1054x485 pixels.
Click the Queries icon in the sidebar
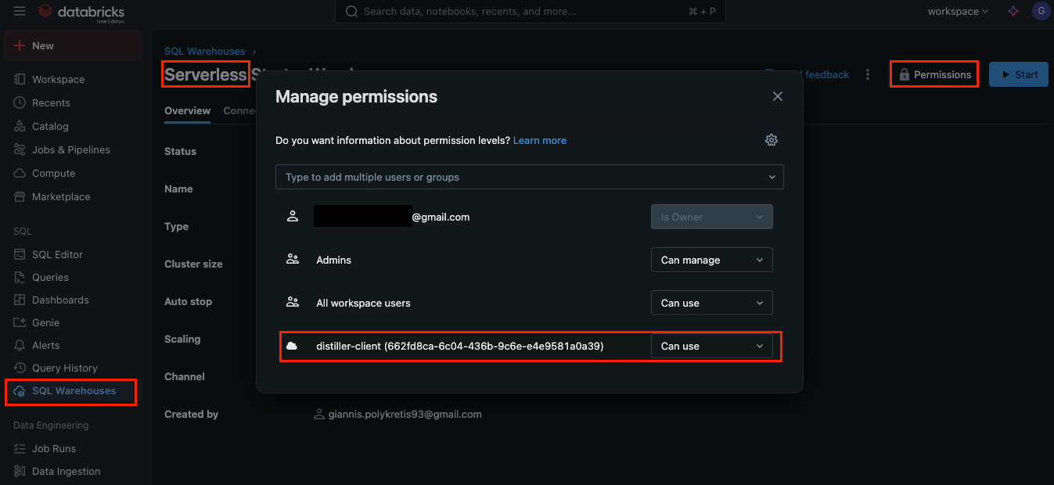coord(20,277)
